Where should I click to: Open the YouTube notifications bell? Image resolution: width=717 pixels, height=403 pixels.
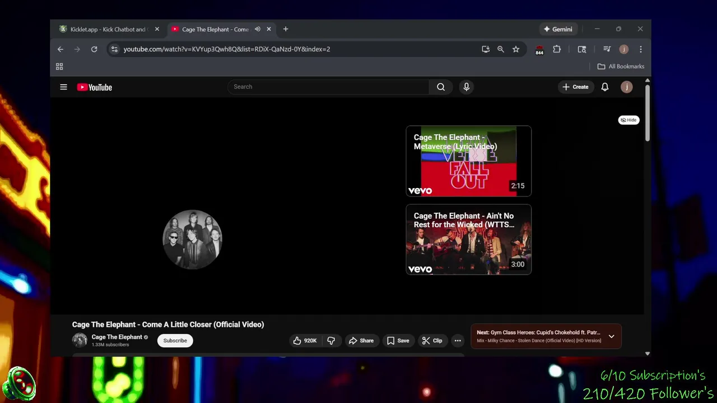(605, 87)
